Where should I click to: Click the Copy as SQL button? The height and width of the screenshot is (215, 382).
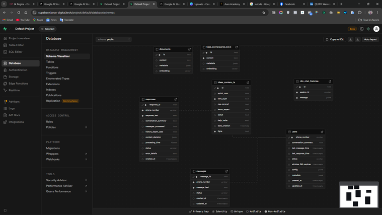point(335,39)
